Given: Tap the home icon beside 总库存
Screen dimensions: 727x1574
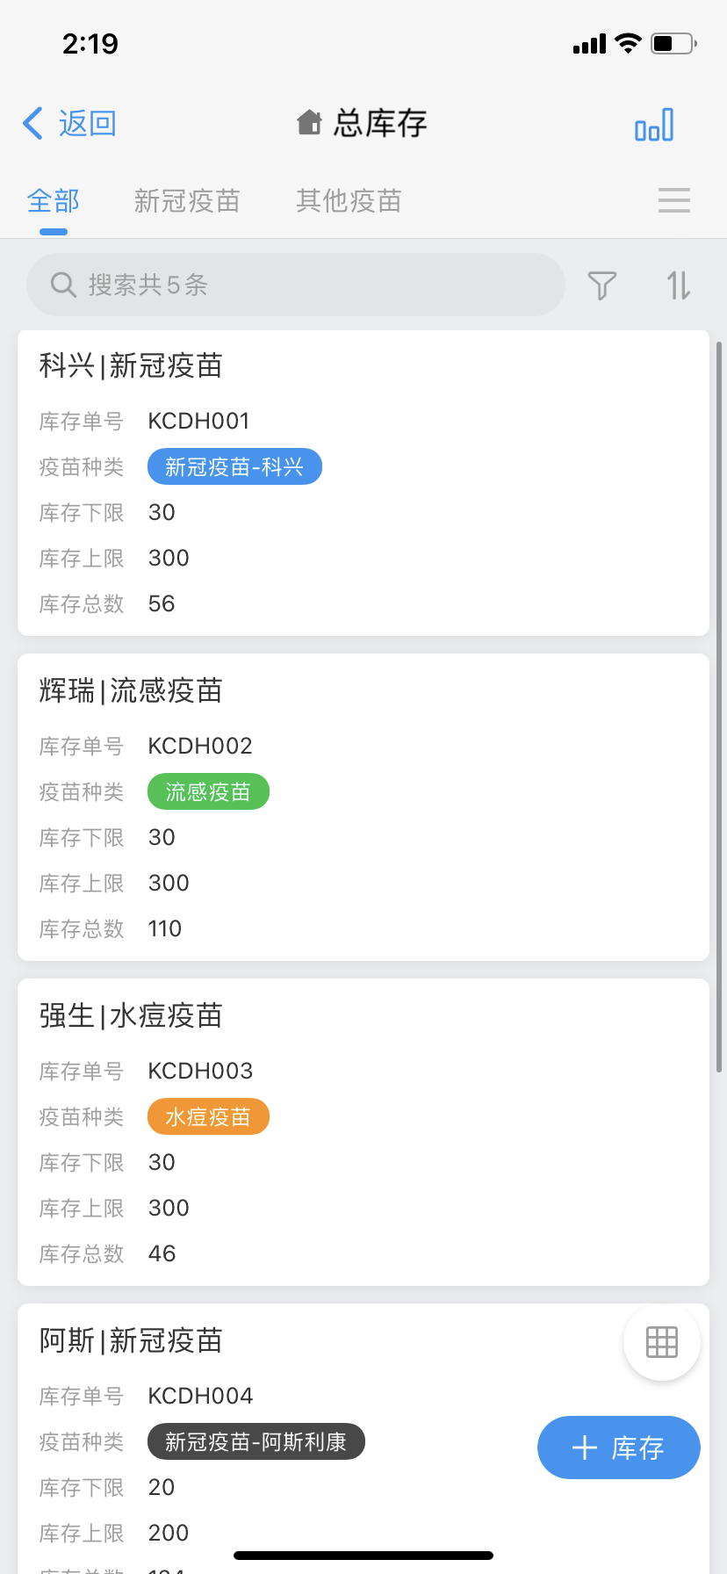Looking at the screenshot, I should [x=309, y=123].
